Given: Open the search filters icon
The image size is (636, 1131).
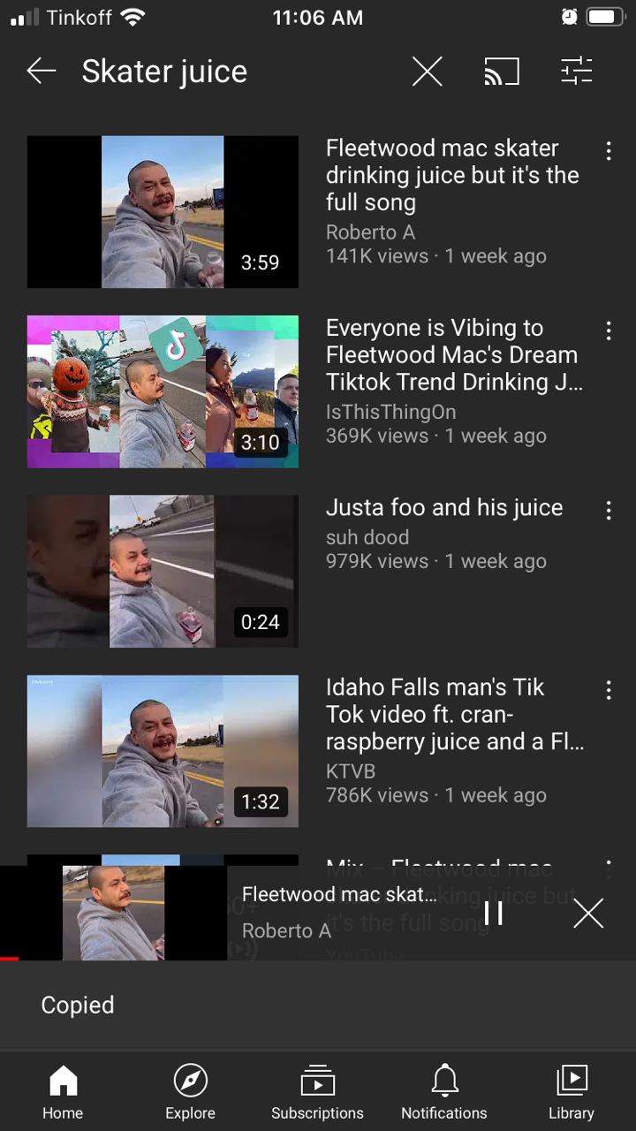Looking at the screenshot, I should tap(577, 72).
